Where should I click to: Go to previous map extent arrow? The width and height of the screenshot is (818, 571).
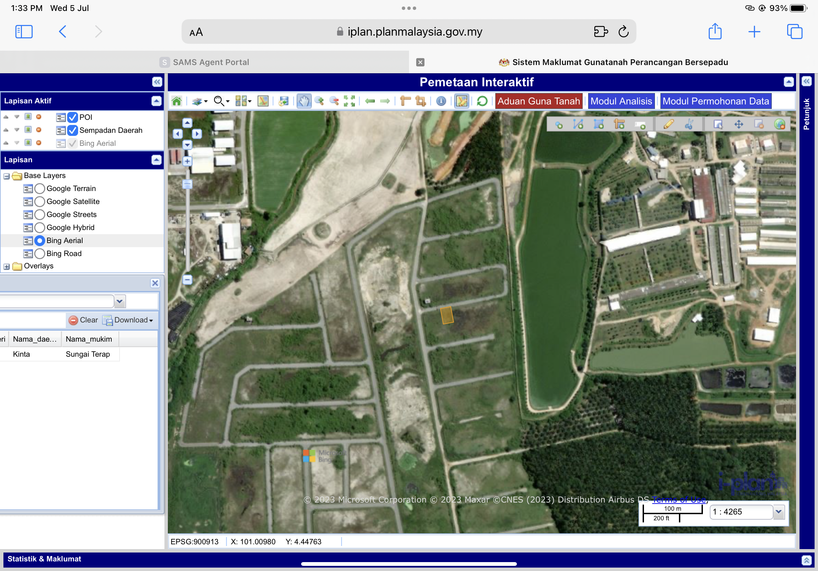[x=370, y=101]
